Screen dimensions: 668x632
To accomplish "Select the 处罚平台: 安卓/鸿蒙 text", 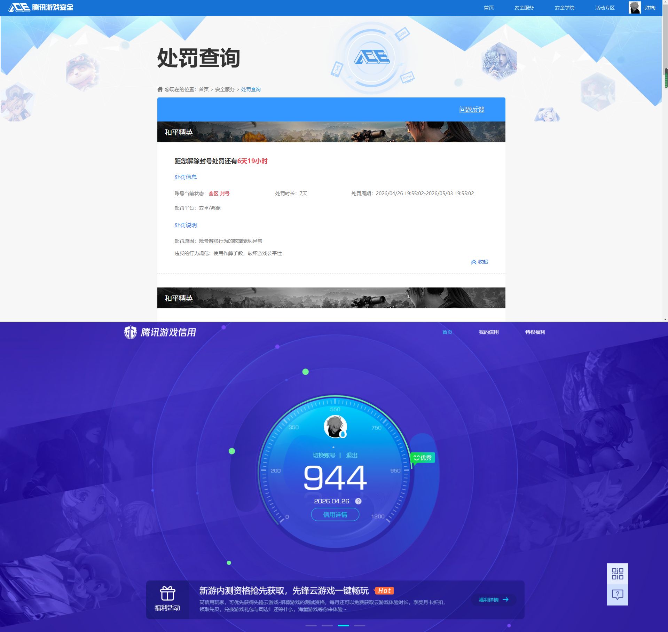I will coord(197,208).
